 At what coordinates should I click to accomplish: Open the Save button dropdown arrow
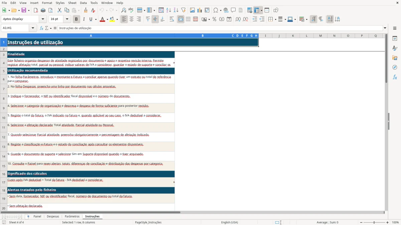29,10
